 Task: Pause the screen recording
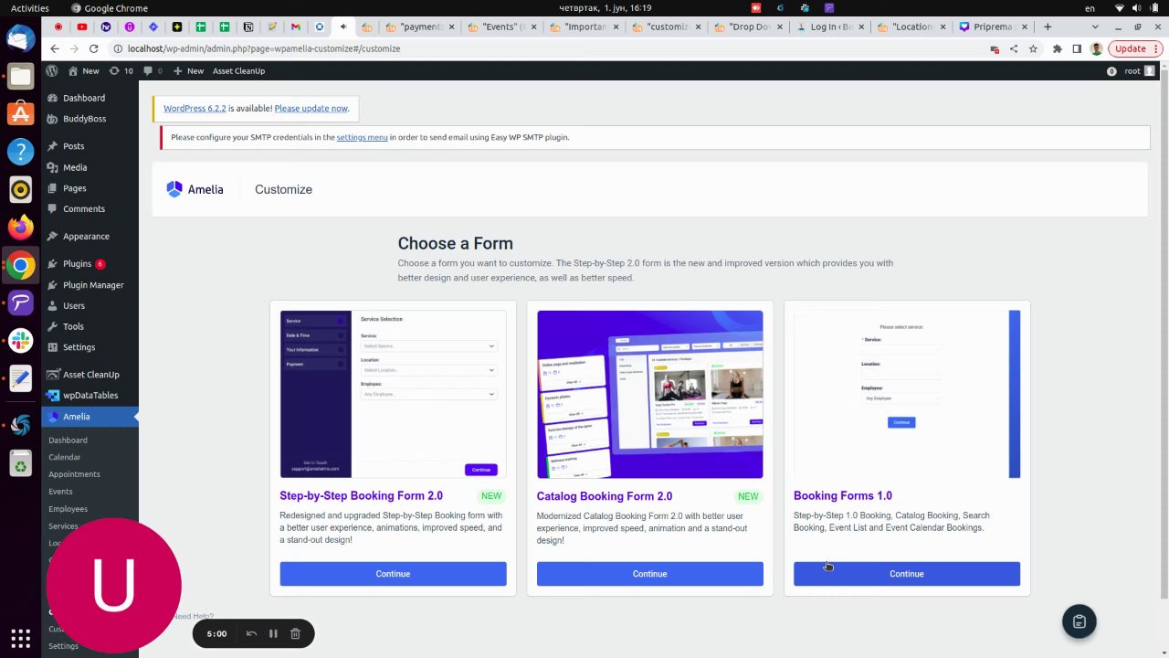[273, 633]
